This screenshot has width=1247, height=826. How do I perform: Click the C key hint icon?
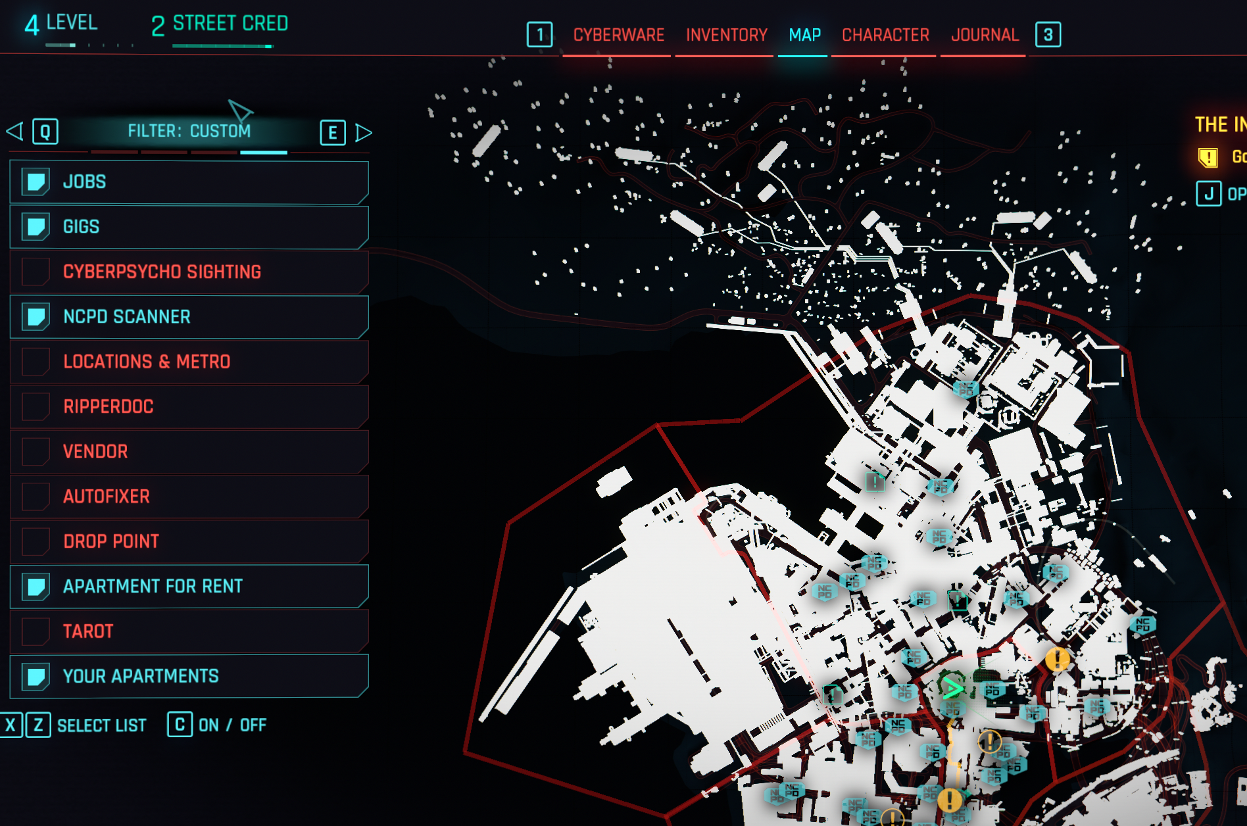[x=180, y=724]
